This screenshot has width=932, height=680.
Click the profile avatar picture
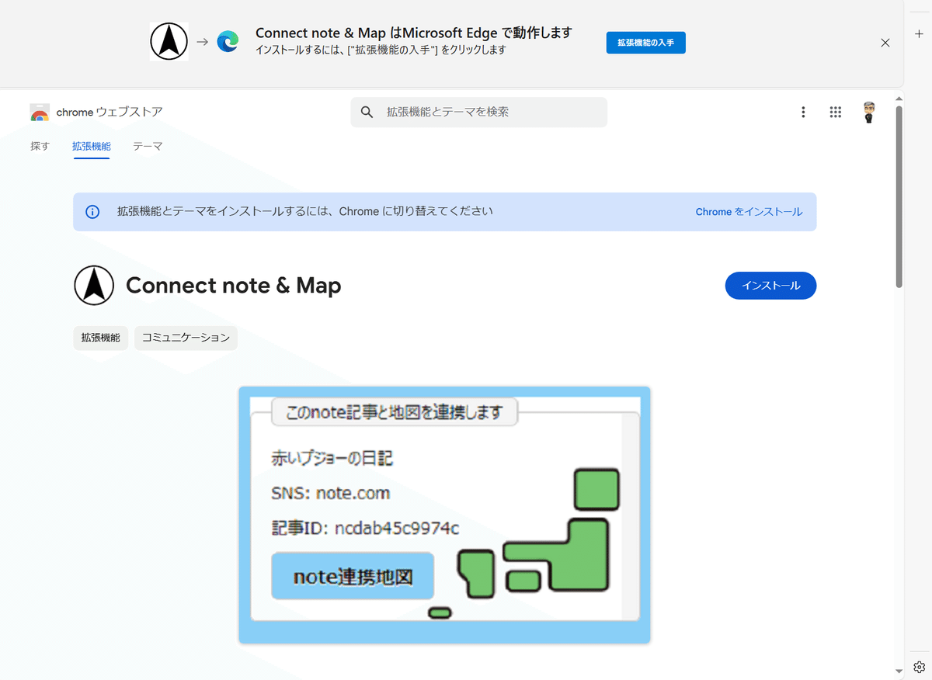[869, 112]
